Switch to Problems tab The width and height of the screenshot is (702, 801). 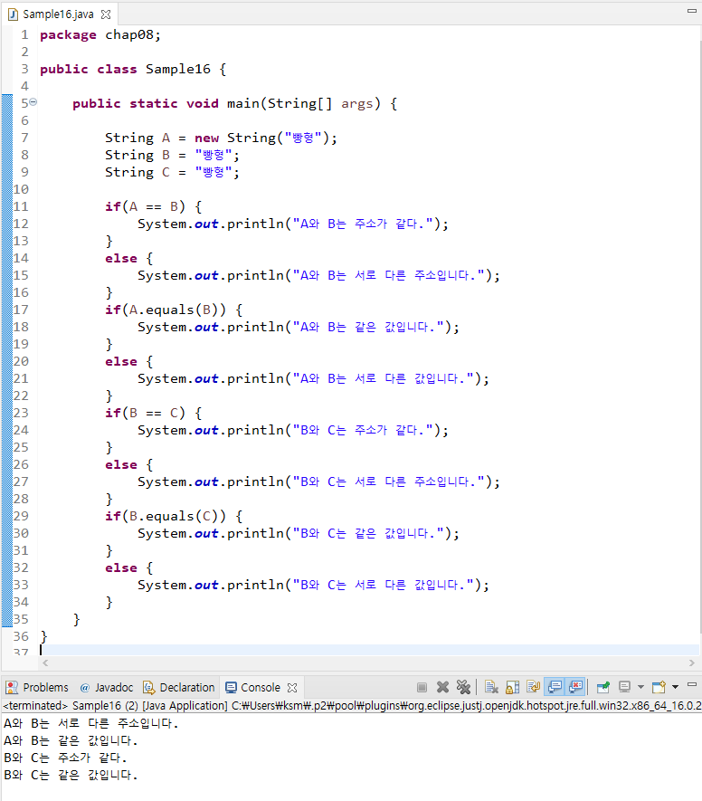(37, 688)
